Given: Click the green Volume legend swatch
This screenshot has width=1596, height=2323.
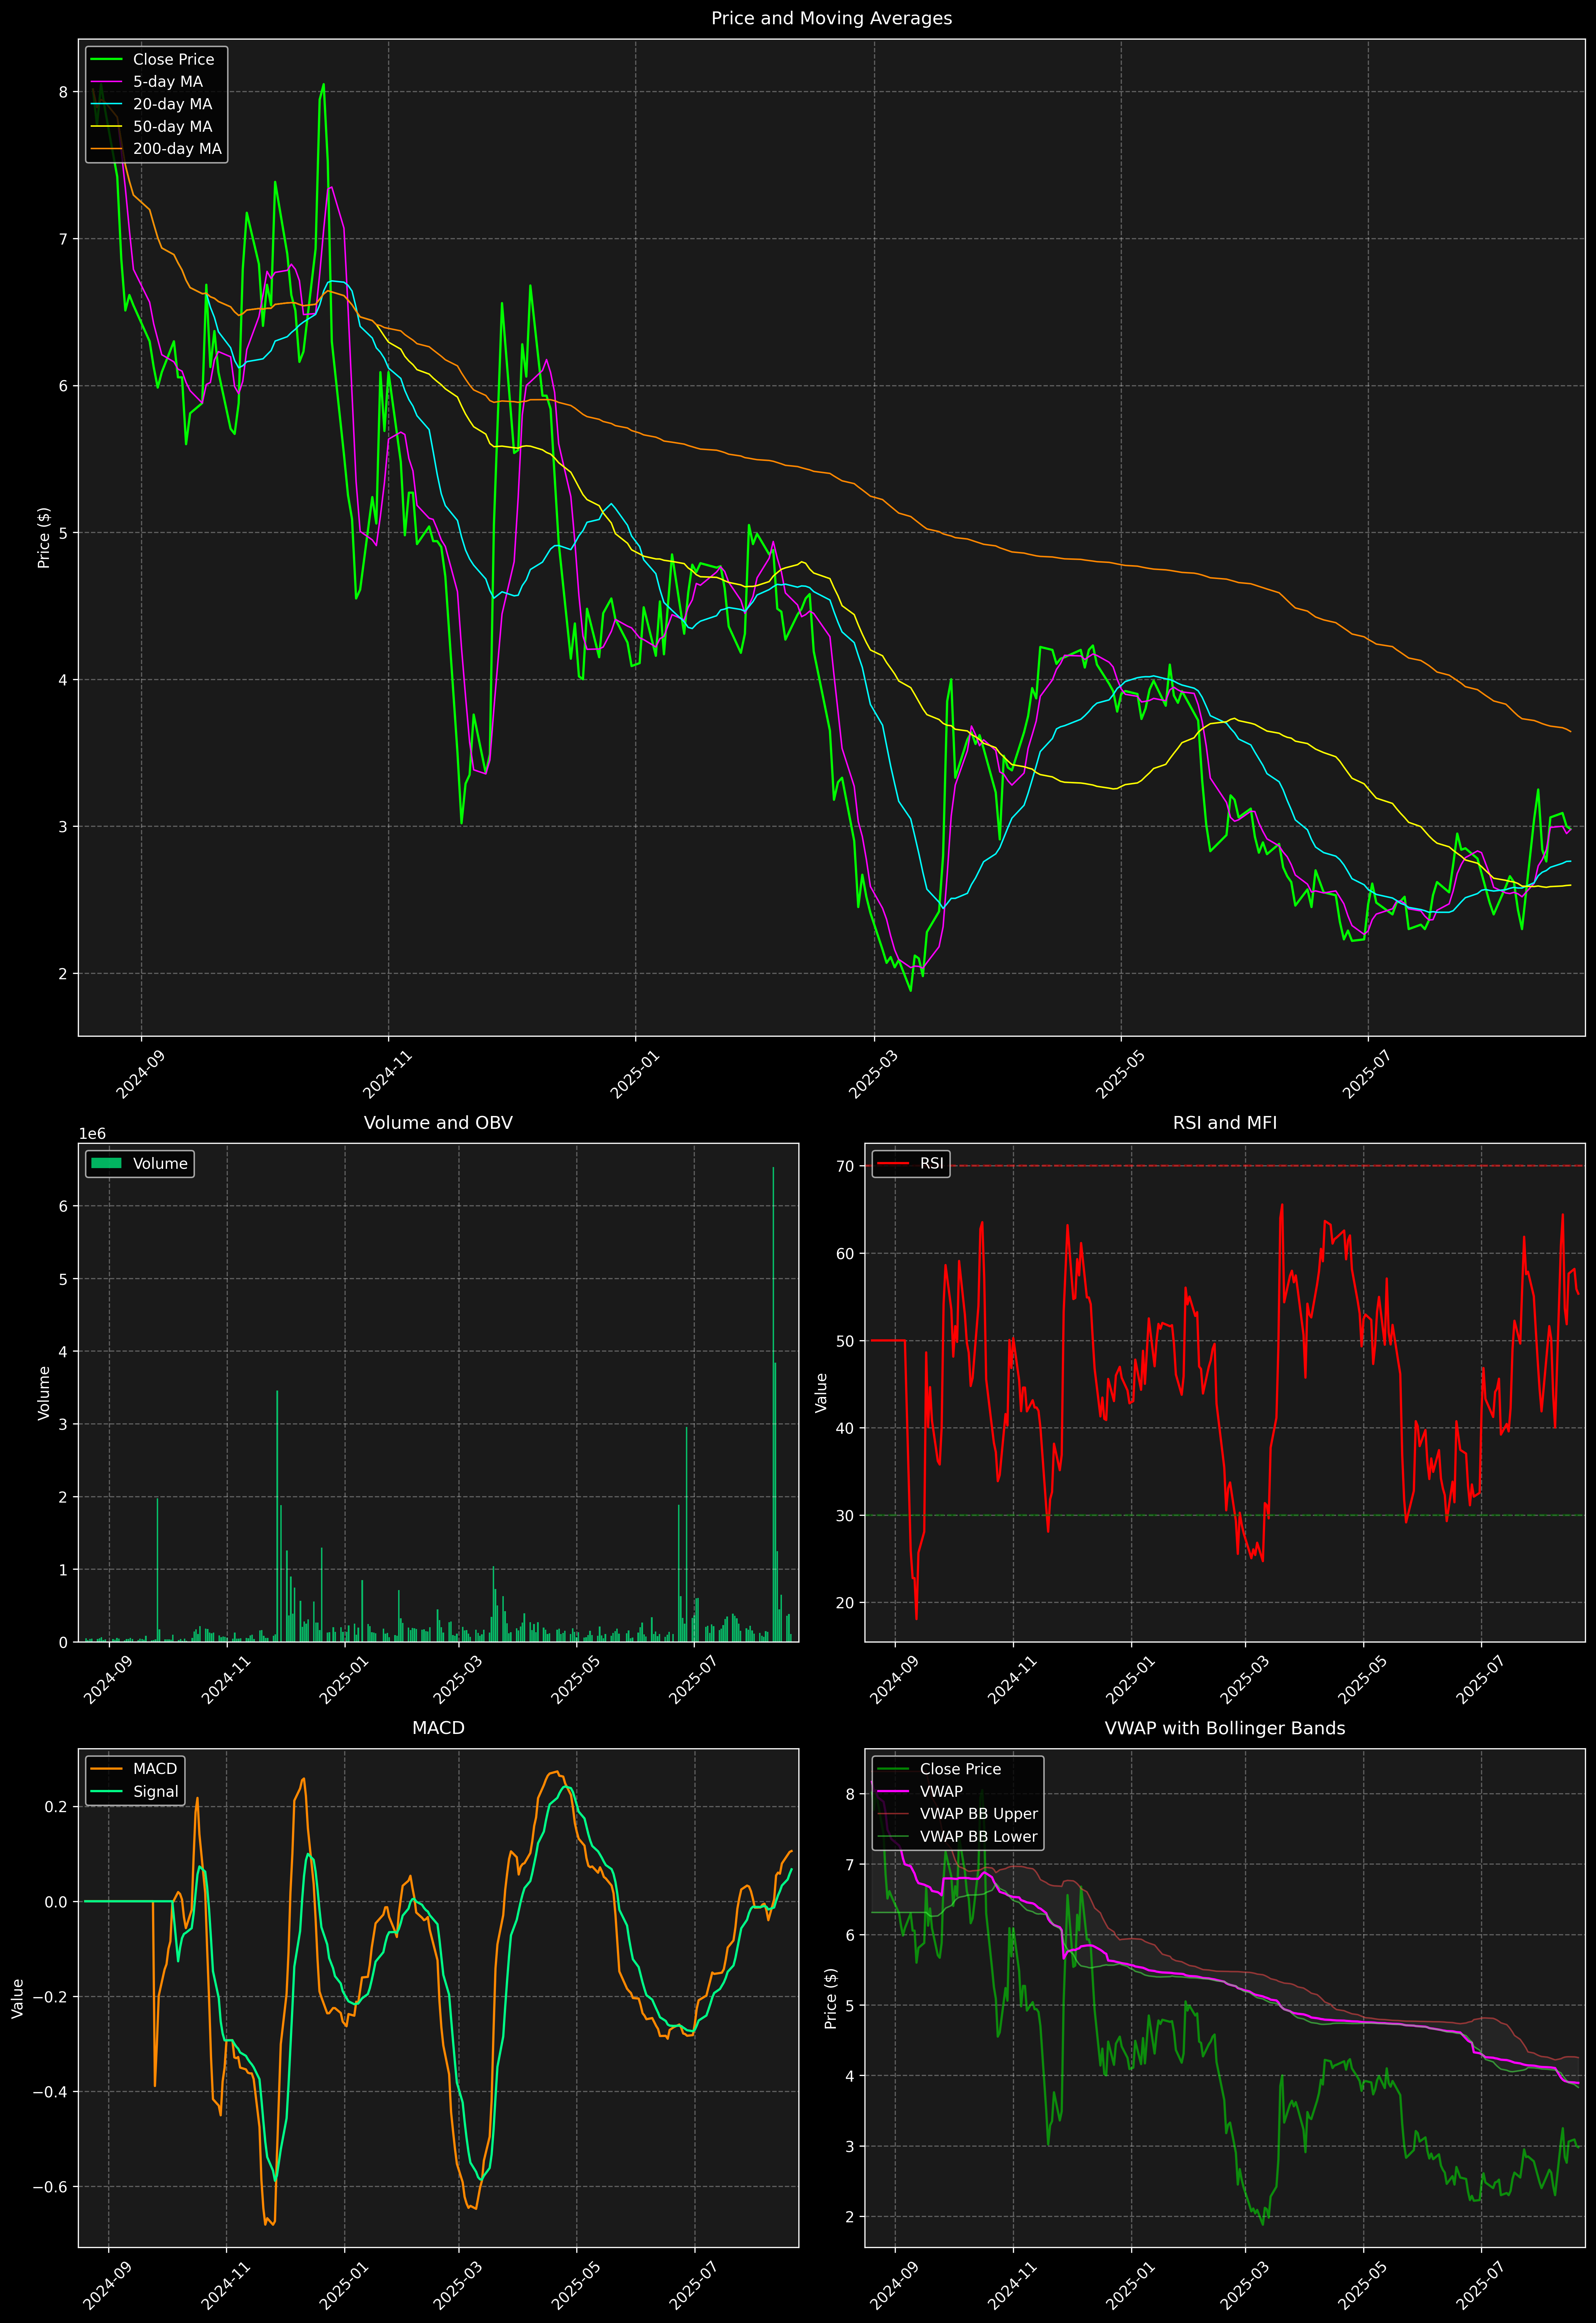Looking at the screenshot, I should pos(106,1163).
